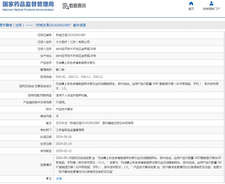The image size is (225, 184).
Task: Click the 其他内容 row label
Action: click(x=46, y=116)
